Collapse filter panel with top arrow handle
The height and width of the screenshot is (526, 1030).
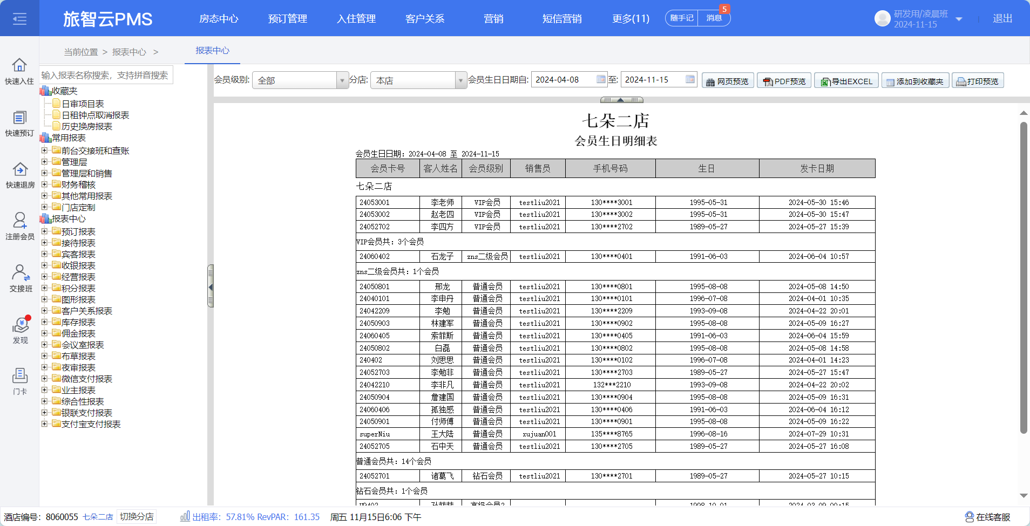click(621, 100)
